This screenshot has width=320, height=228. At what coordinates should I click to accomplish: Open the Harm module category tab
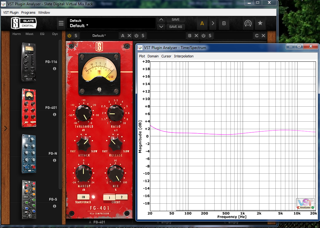(x=17, y=34)
